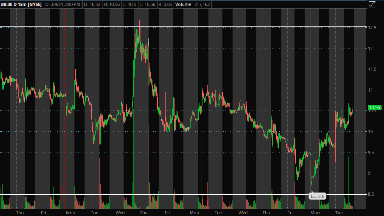Click the 10 price axis label
The image size is (384, 216).
pyautogui.click(x=371, y=132)
